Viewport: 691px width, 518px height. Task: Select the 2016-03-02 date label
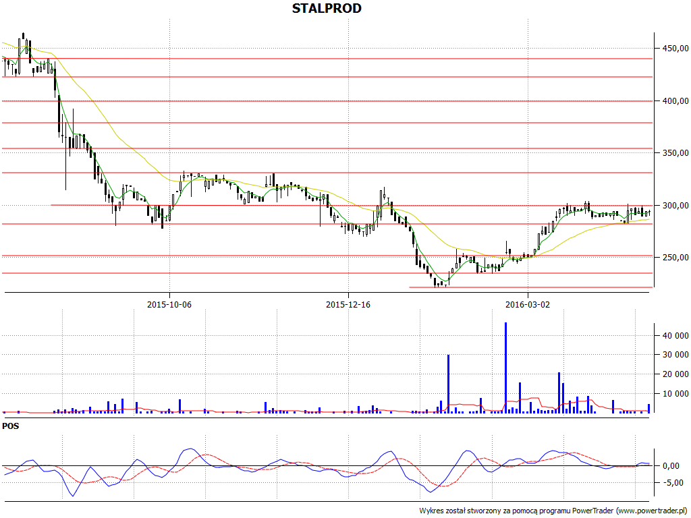click(528, 304)
